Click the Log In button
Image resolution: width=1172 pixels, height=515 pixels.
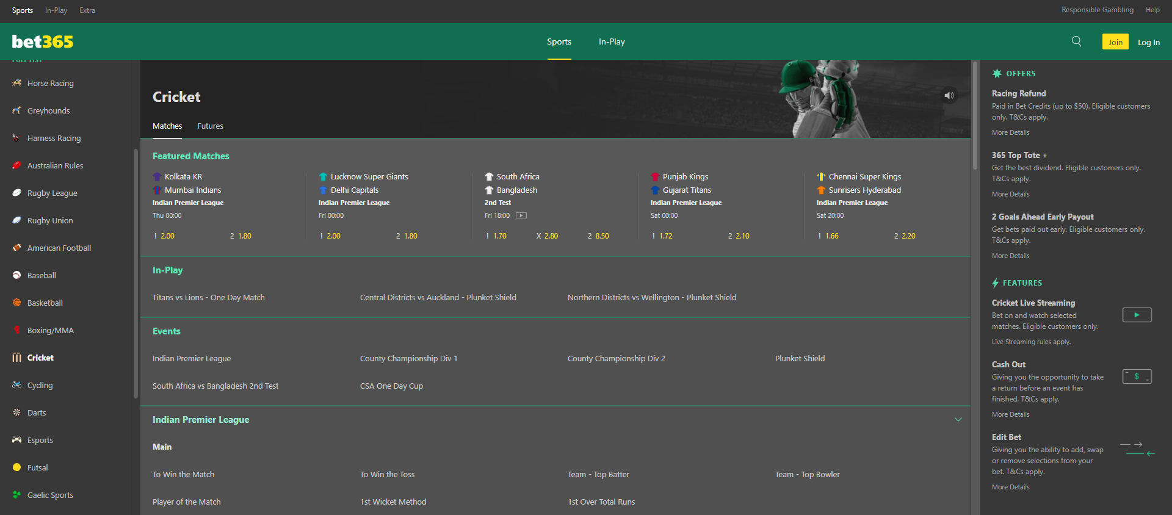(1149, 42)
